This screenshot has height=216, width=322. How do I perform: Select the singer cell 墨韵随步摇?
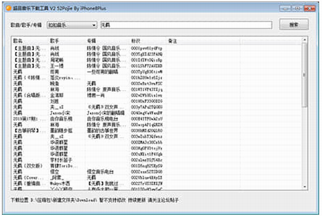61,130
